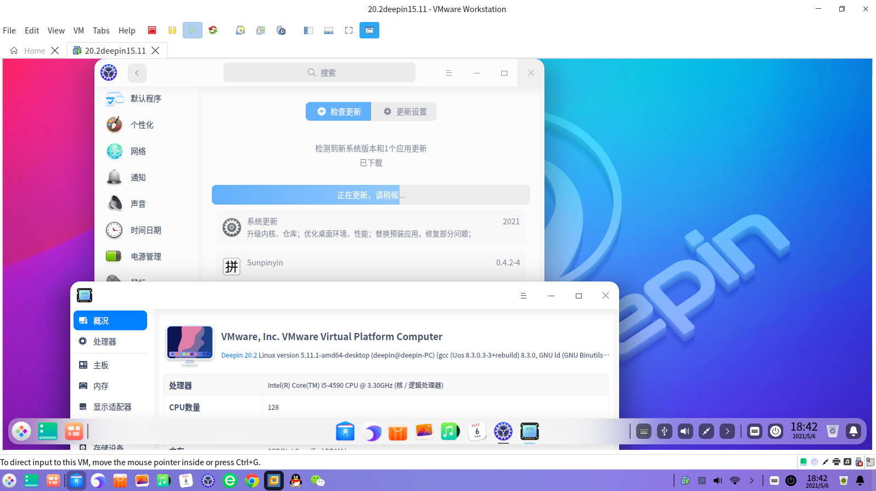Click the green play icon in VMware toolbar
Viewport: 876px width, 491px height.
tap(193, 30)
